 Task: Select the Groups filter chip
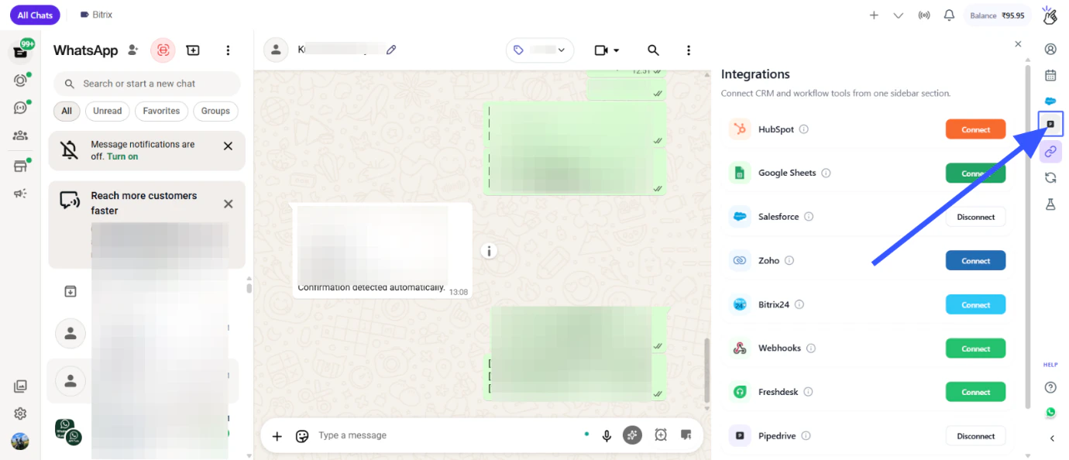point(215,111)
